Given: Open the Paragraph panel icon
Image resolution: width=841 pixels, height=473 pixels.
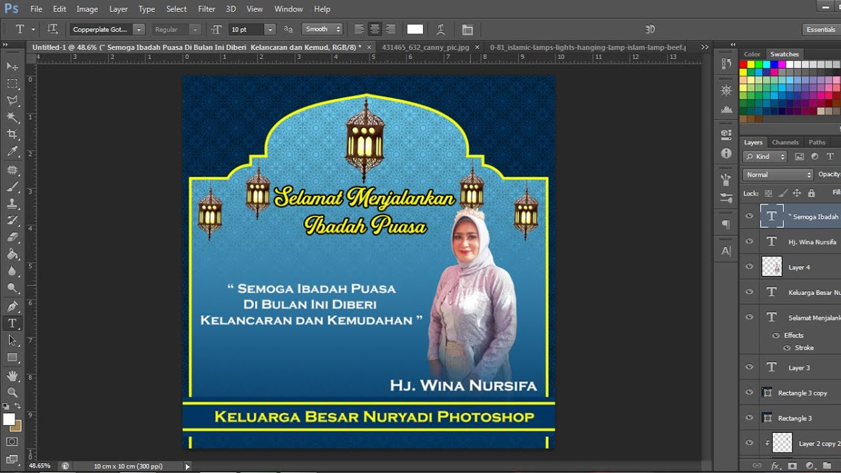Looking at the screenshot, I should (726, 225).
